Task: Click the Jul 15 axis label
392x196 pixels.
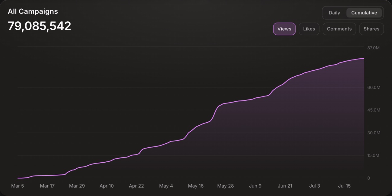Action: click(x=344, y=186)
